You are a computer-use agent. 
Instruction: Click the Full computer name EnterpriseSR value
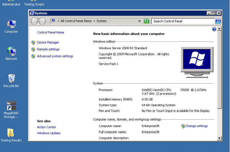coord(150,132)
